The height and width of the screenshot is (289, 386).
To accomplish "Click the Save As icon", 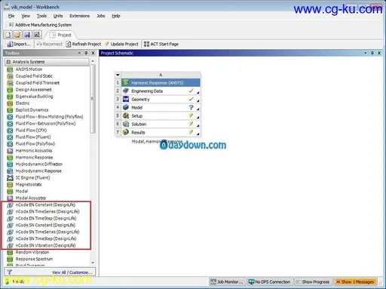I will click(37, 35).
